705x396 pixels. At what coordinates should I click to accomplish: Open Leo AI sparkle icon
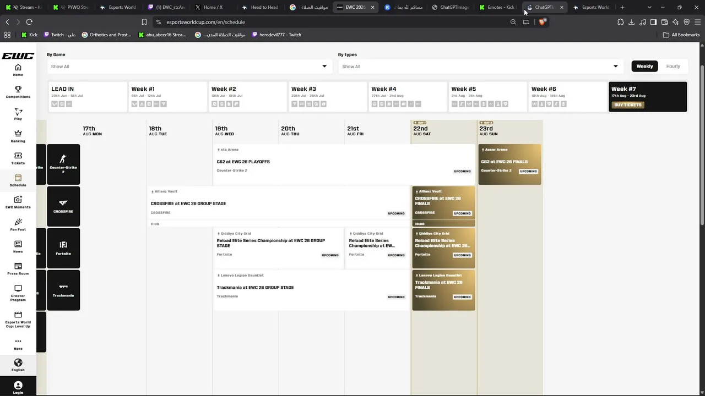click(x=675, y=22)
